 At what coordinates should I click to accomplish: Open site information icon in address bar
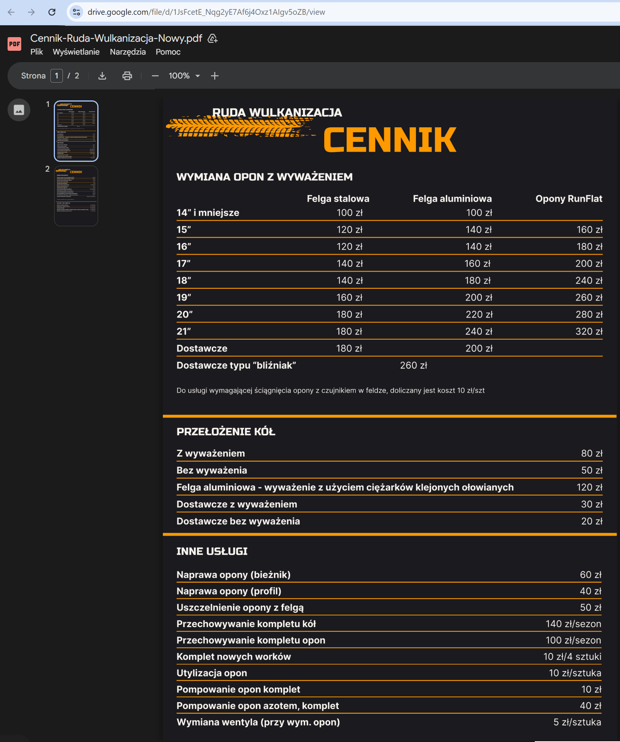coord(77,12)
